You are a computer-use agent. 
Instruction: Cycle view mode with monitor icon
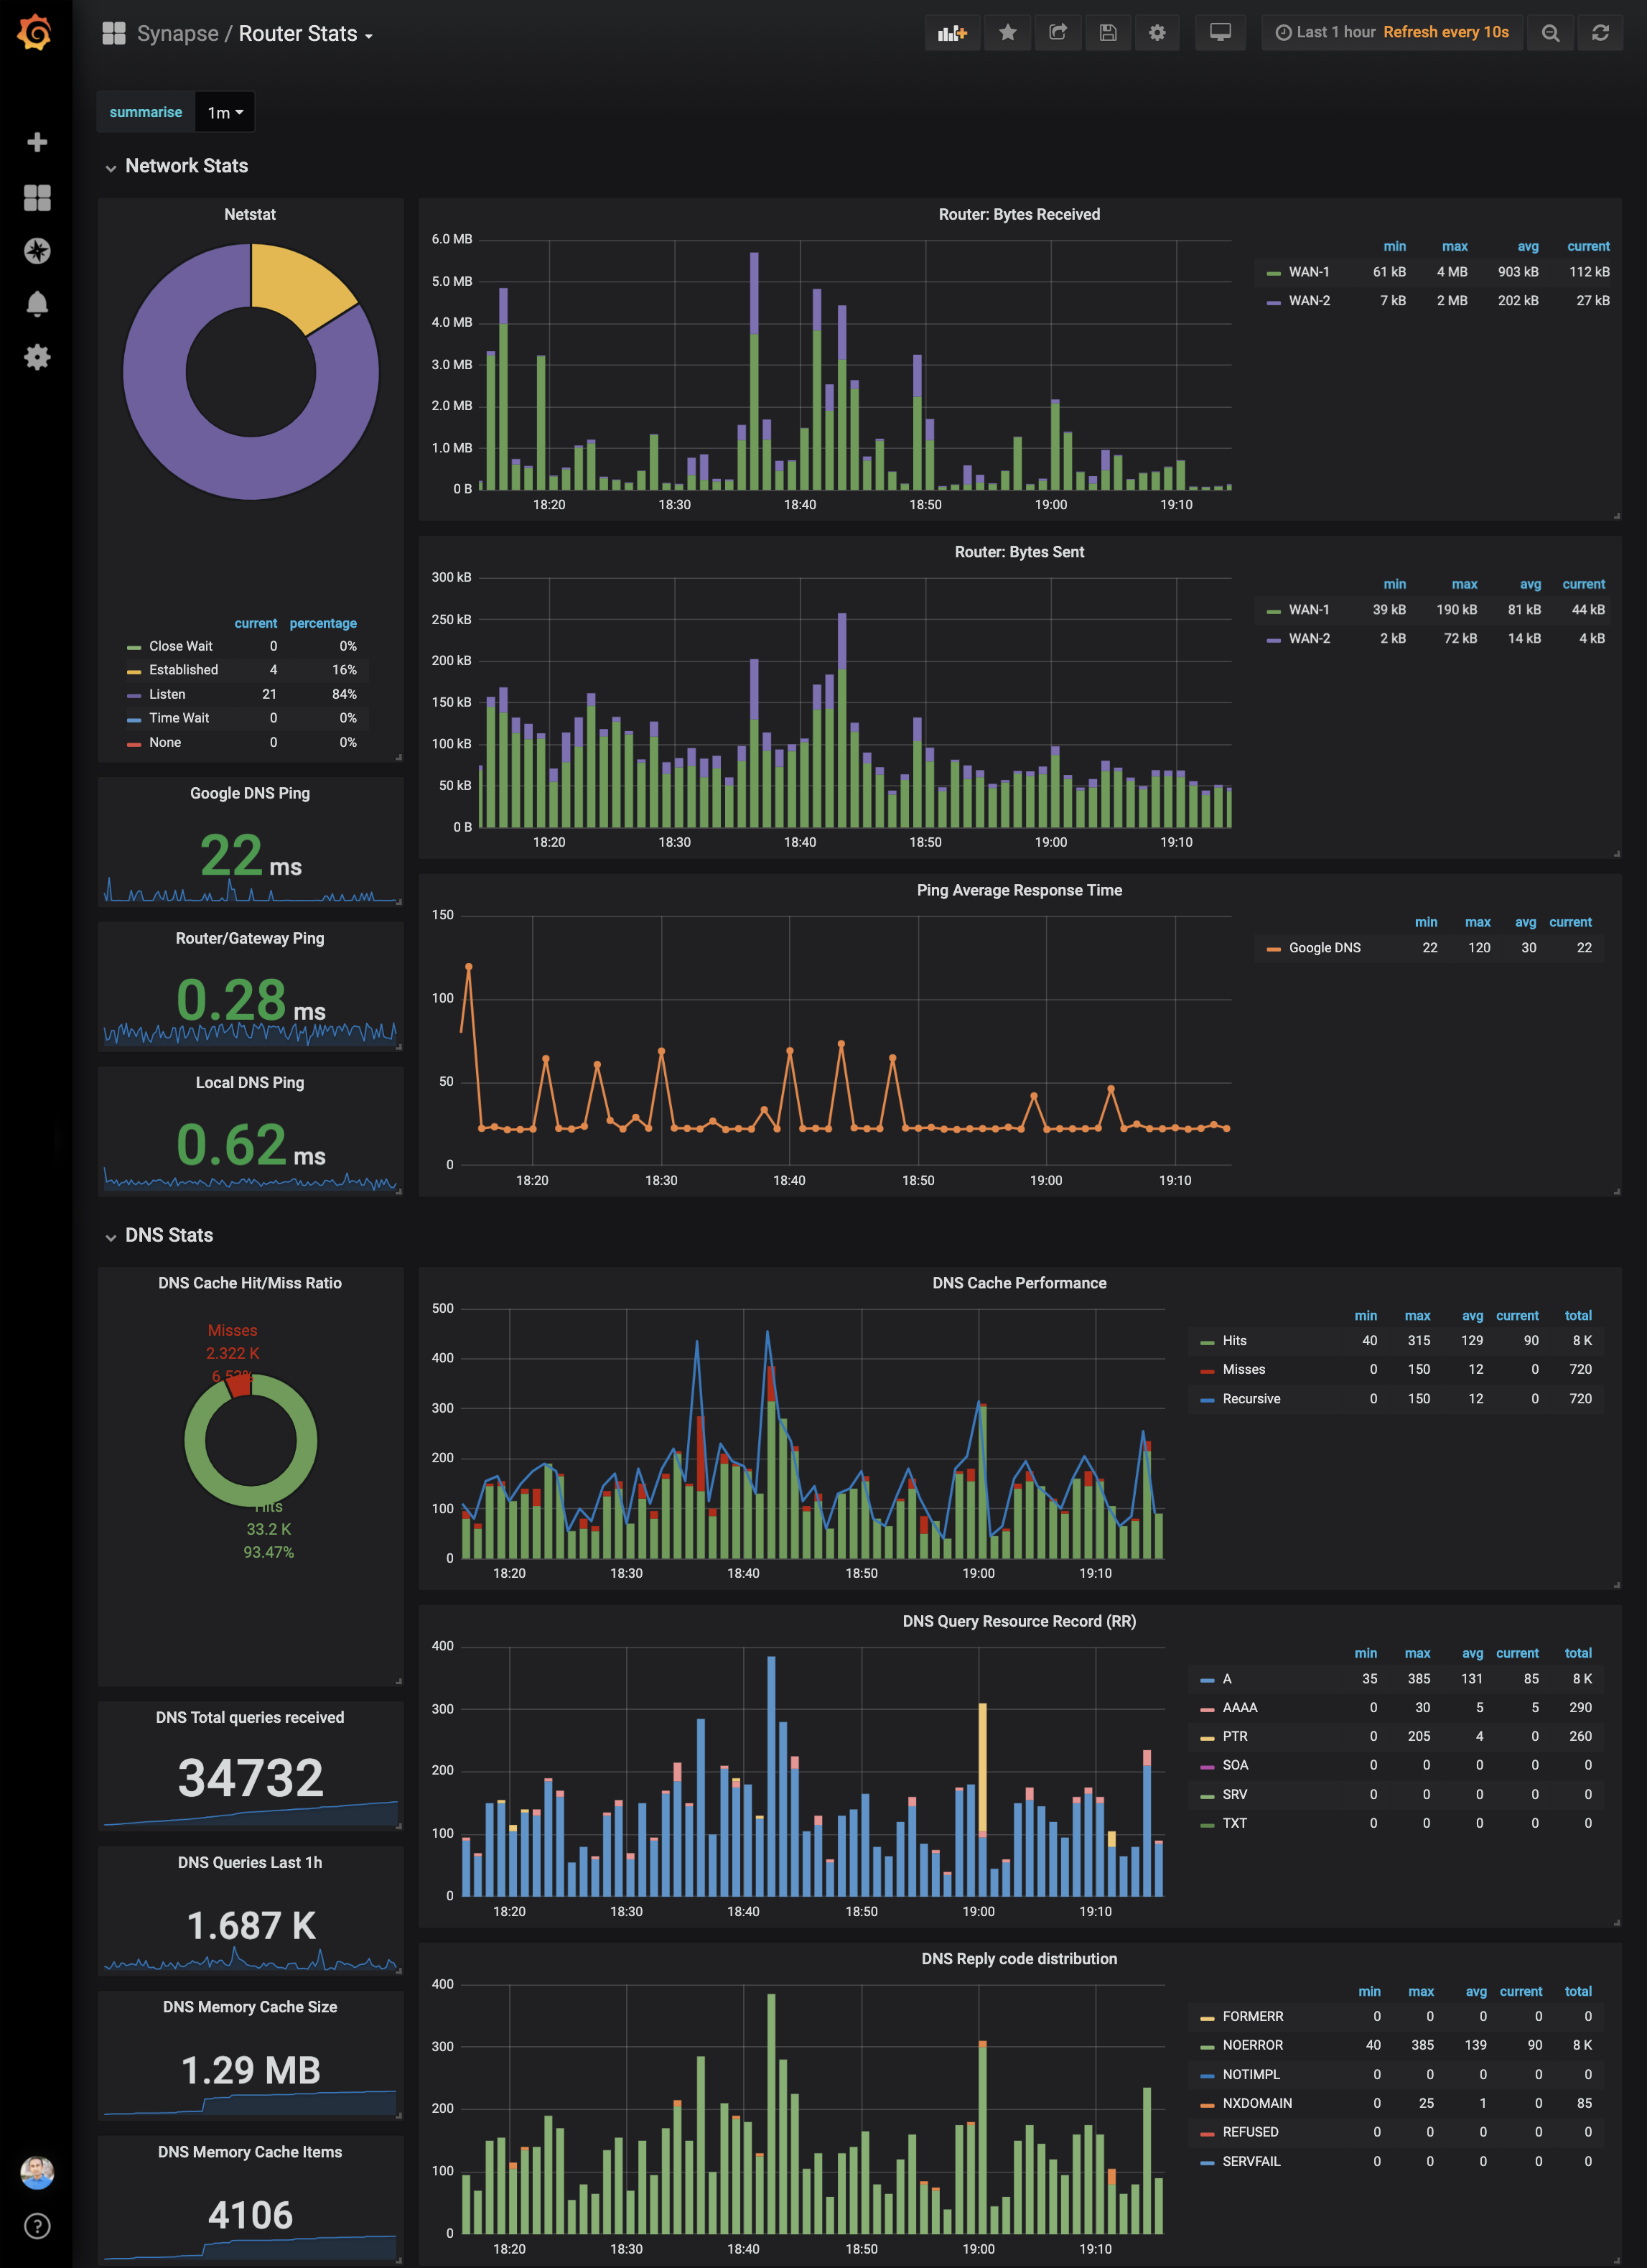(x=1220, y=33)
